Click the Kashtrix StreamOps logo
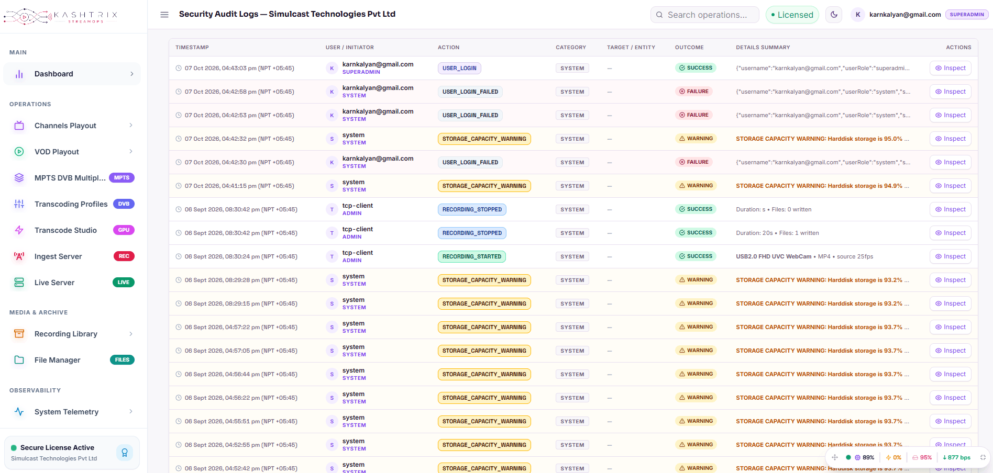This screenshot has width=993, height=473. coord(61,16)
